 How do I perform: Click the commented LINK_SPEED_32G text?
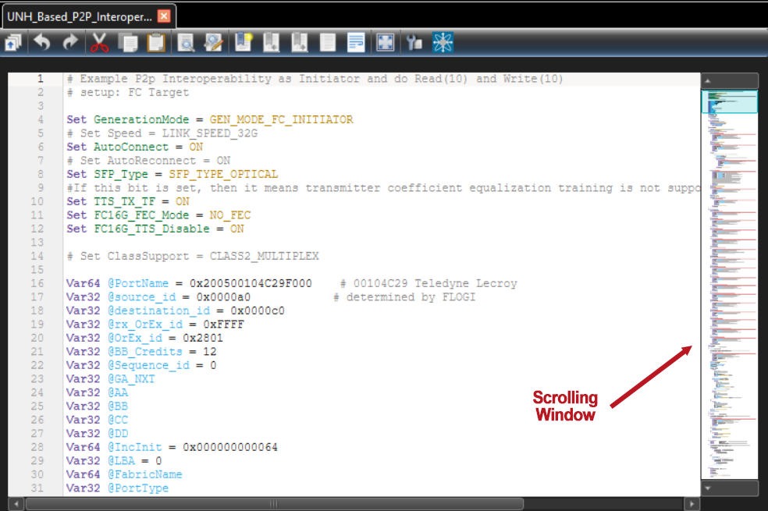[x=210, y=133]
